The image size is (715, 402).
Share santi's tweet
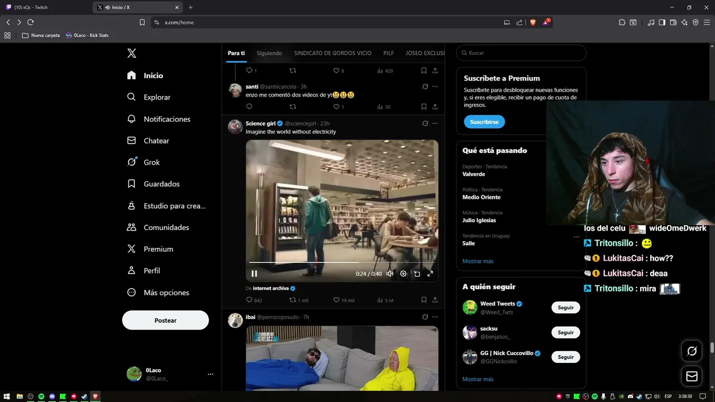coord(435,107)
